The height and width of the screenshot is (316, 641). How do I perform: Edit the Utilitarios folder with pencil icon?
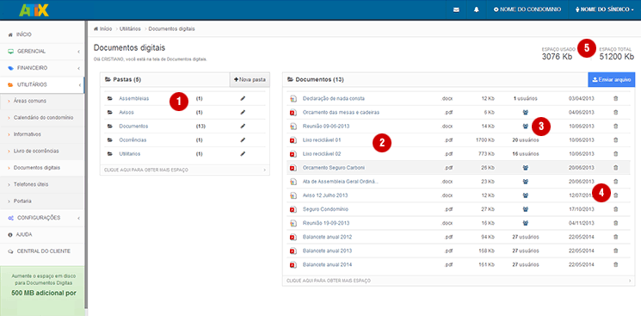243,154
